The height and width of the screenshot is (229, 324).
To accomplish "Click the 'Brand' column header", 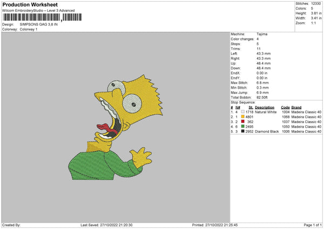I will [296, 107].
